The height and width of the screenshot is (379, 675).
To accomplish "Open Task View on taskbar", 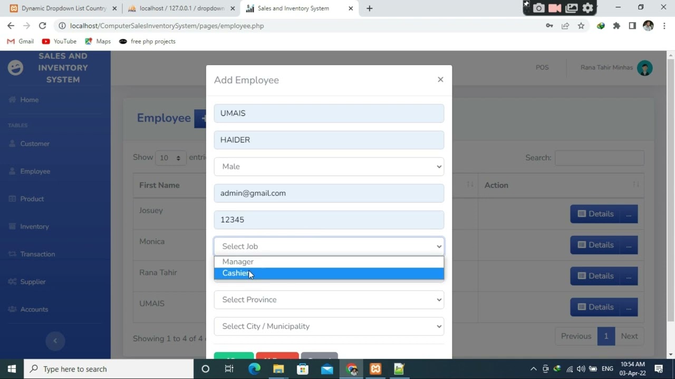I will click(229, 369).
